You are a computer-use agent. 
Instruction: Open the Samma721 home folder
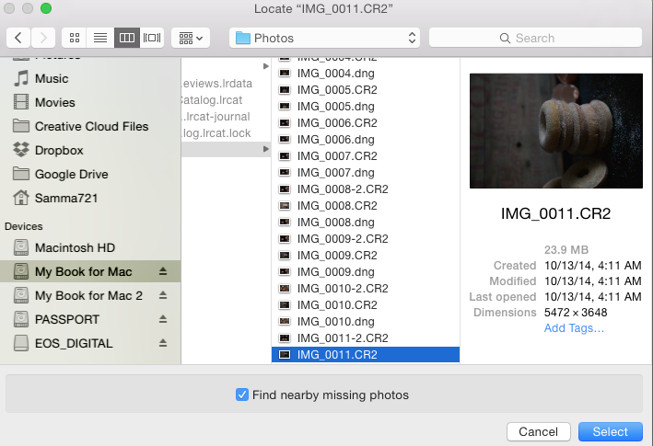(65, 199)
